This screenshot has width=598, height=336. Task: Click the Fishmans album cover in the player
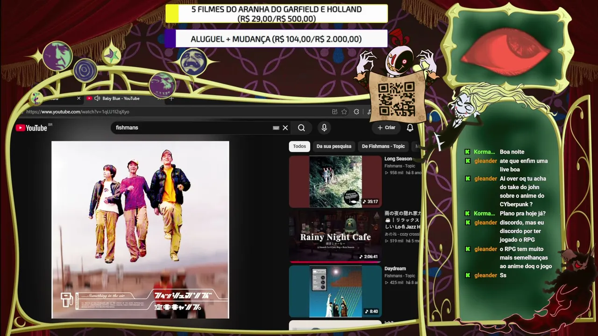[140, 230]
